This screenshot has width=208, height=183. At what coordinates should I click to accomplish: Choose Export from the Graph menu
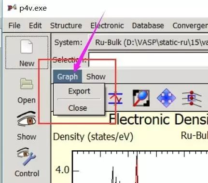(x=79, y=91)
